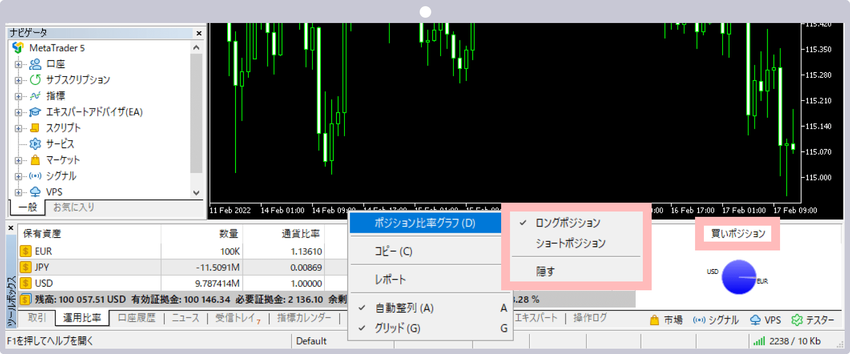
Task: Close the Navigator panel
Action: [199, 33]
